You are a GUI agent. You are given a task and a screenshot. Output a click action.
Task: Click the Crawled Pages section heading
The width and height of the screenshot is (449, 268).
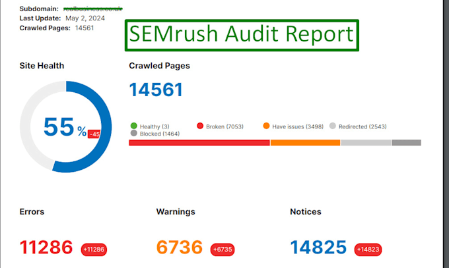coord(159,66)
